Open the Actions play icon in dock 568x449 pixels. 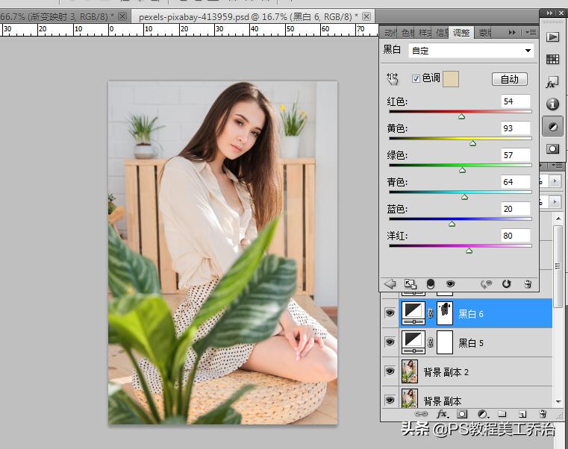tap(552, 37)
